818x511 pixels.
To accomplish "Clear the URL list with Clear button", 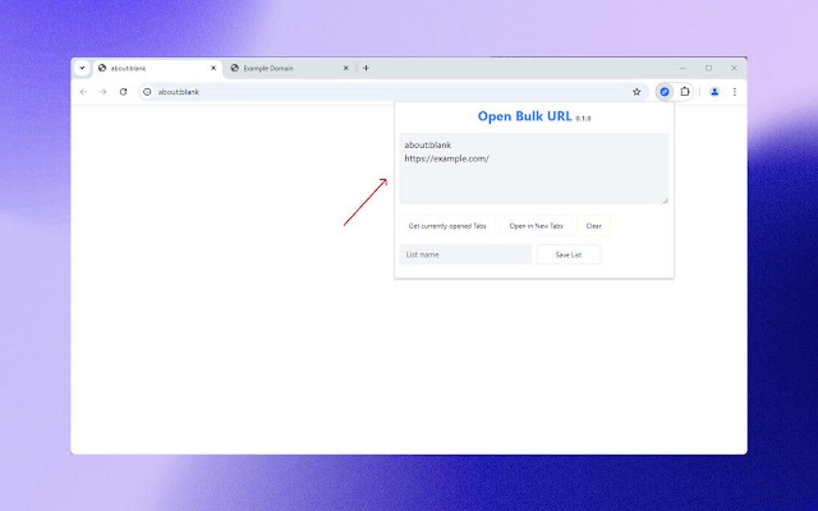I will [x=593, y=226].
